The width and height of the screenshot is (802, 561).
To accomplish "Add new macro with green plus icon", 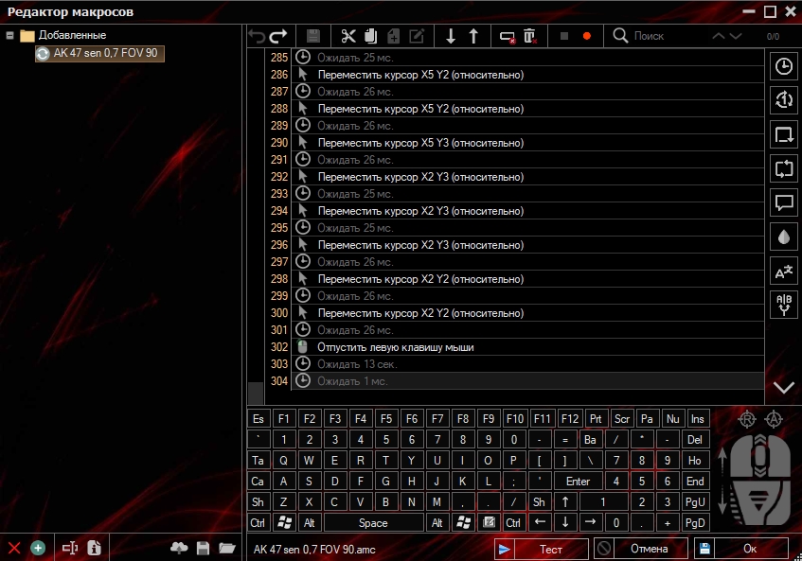I will (38, 548).
